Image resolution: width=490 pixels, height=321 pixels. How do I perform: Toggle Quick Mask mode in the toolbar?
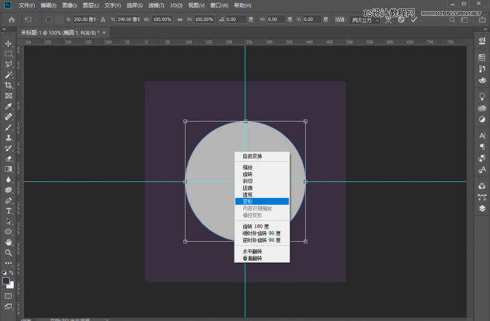(8, 296)
